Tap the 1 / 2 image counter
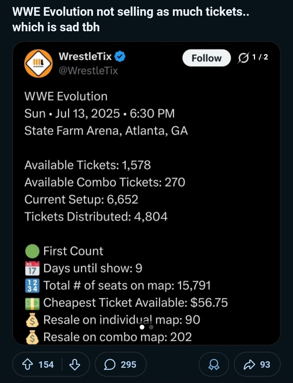 point(260,57)
